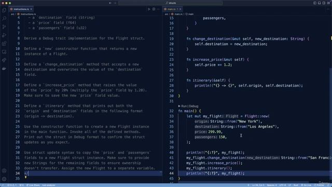Click the rust-analyzer status bar item
The image size is (332, 187).
(x=49, y=185)
